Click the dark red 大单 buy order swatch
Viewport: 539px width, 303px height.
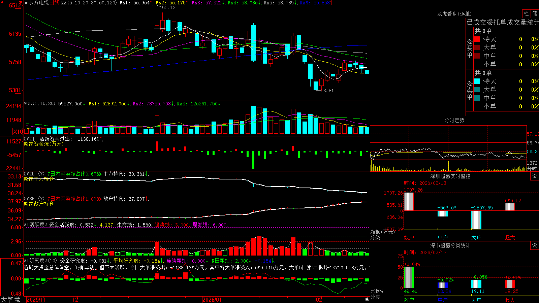(x=477, y=47)
